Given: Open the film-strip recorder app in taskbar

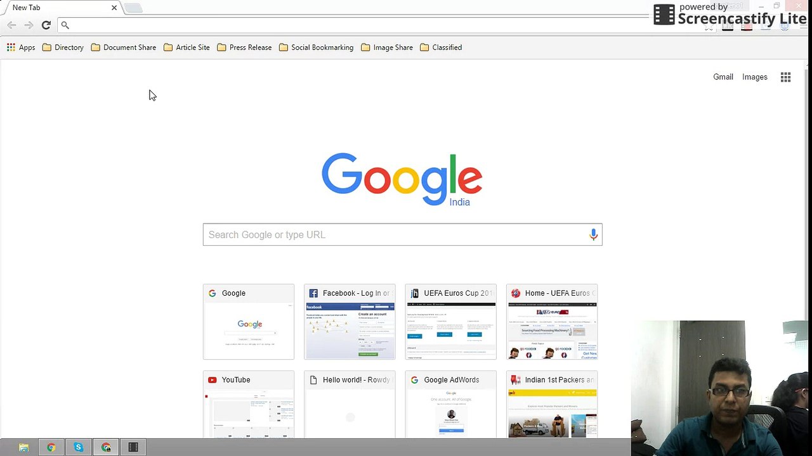Looking at the screenshot, I should [133, 447].
